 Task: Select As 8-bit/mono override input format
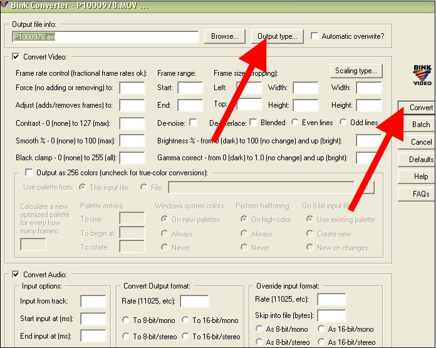point(259,329)
